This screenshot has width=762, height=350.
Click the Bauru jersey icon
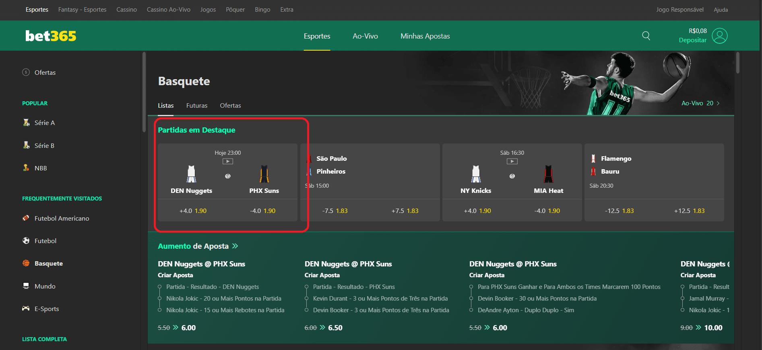[593, 171]
